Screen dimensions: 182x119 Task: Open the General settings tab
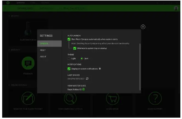click(x=50, y=43)
